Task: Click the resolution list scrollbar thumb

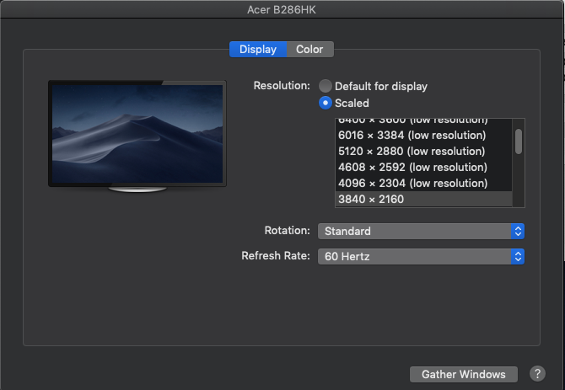Action: (519, 142)
